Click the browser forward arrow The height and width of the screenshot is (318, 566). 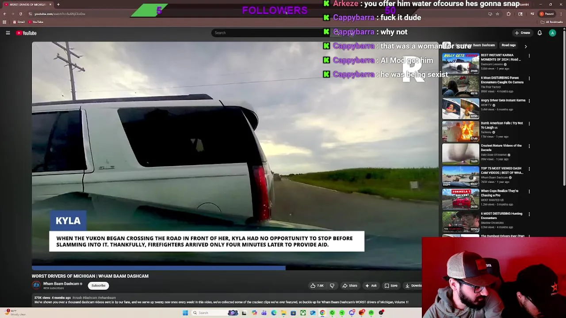tap(13, 14)
